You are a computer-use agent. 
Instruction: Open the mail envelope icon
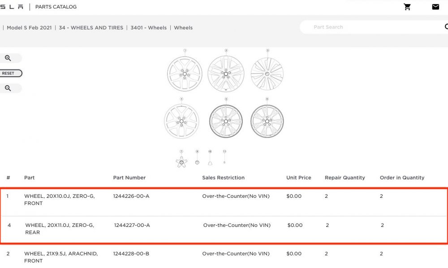435,7
